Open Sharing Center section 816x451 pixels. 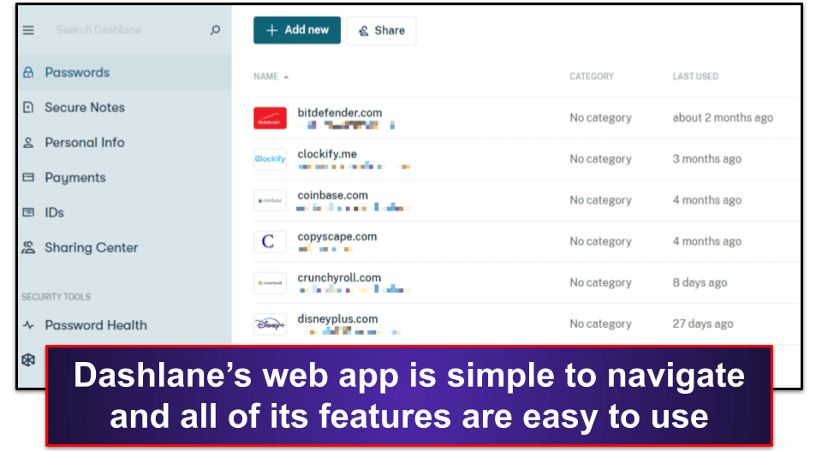pyautogui.click(x=92, y=247)
